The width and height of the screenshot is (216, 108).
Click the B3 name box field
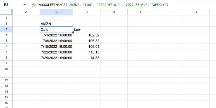12,5
